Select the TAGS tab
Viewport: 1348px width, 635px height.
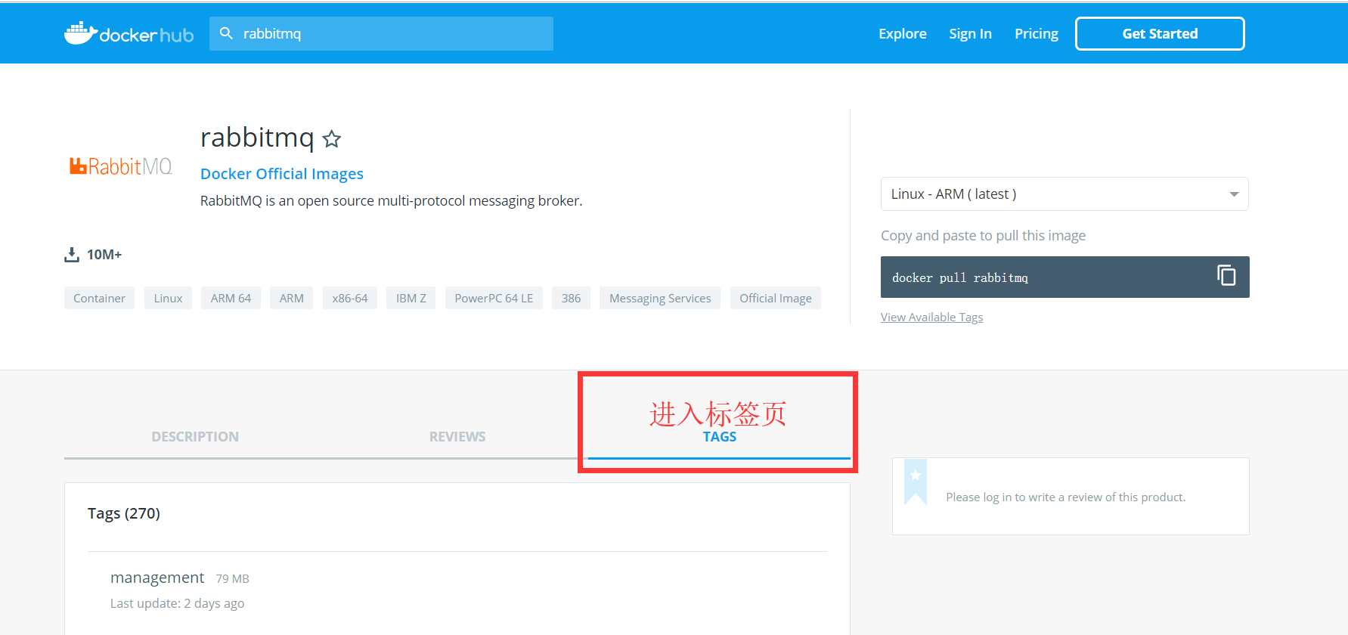719,437
